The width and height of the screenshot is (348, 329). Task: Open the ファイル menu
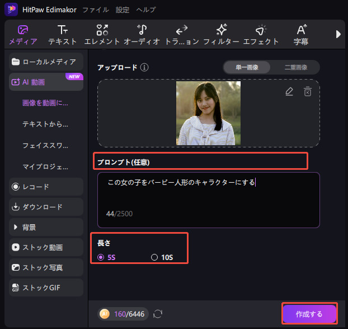pyautogui.click(x=96, y=10)
